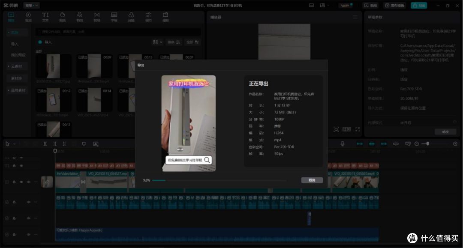Open the player panel hamburger menu

(x=355, y=17)
